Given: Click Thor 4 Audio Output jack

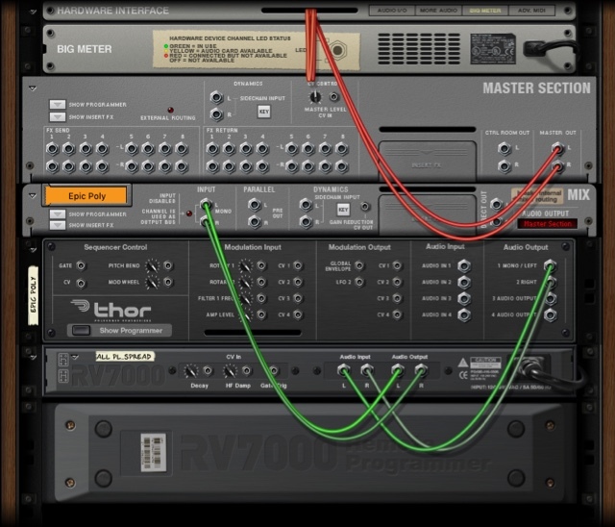Looking at the screenshot, I should [x=551, y=314].
